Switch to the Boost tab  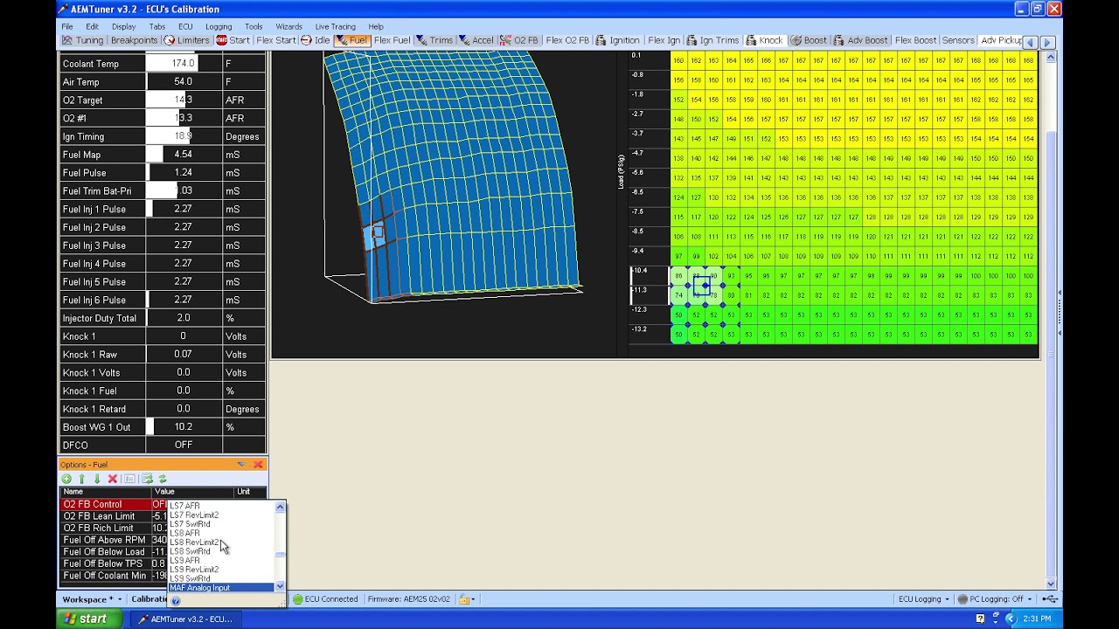coord(809,40)
